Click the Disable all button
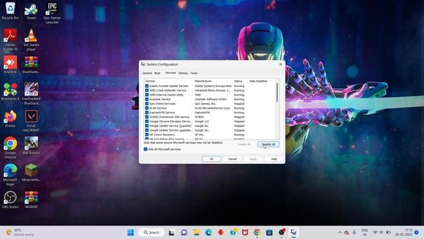This screenshot has height=239, width=424. tap(268, 145)
